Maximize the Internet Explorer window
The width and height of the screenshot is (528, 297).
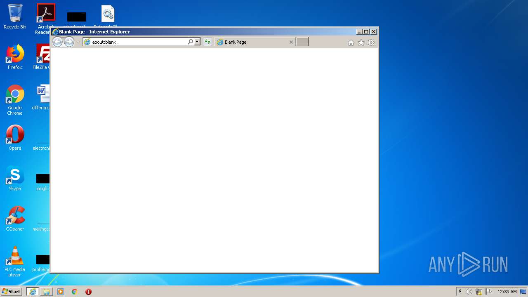tap(366, 32)
